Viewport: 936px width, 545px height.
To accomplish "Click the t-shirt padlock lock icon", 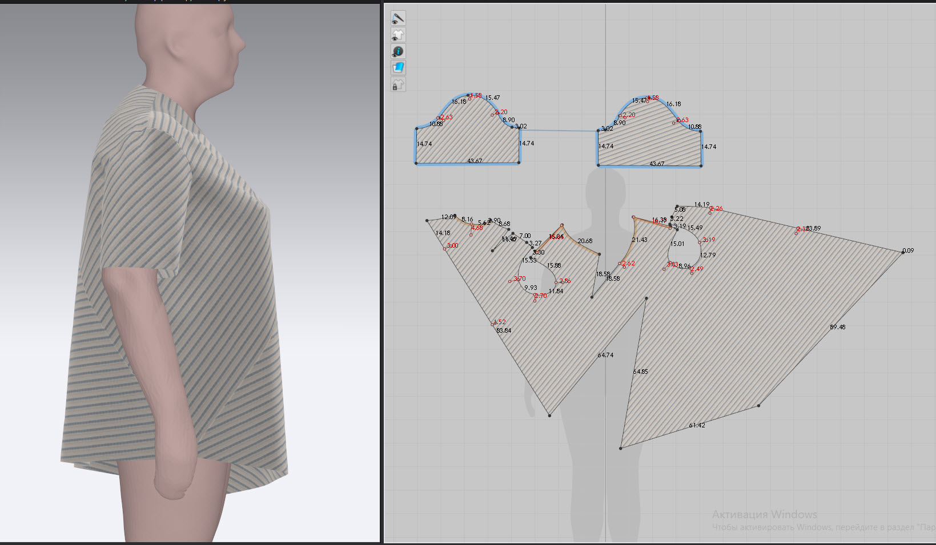I will (398, 84).
